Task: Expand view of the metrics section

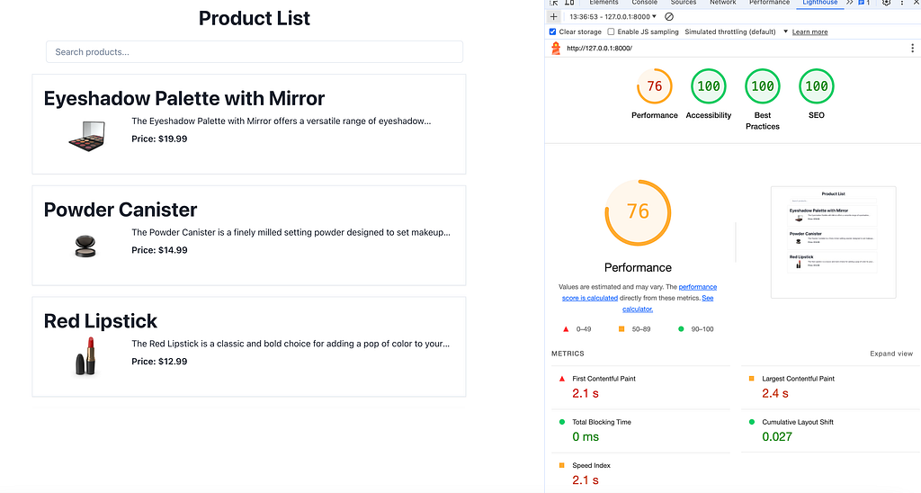Action: click(891, 354)
